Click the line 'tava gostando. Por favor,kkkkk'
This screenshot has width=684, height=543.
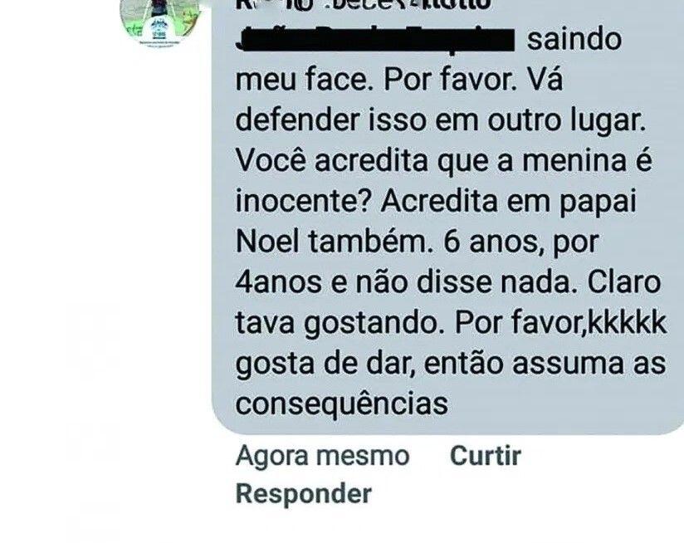pyautogui.click(x=451, y=323)
